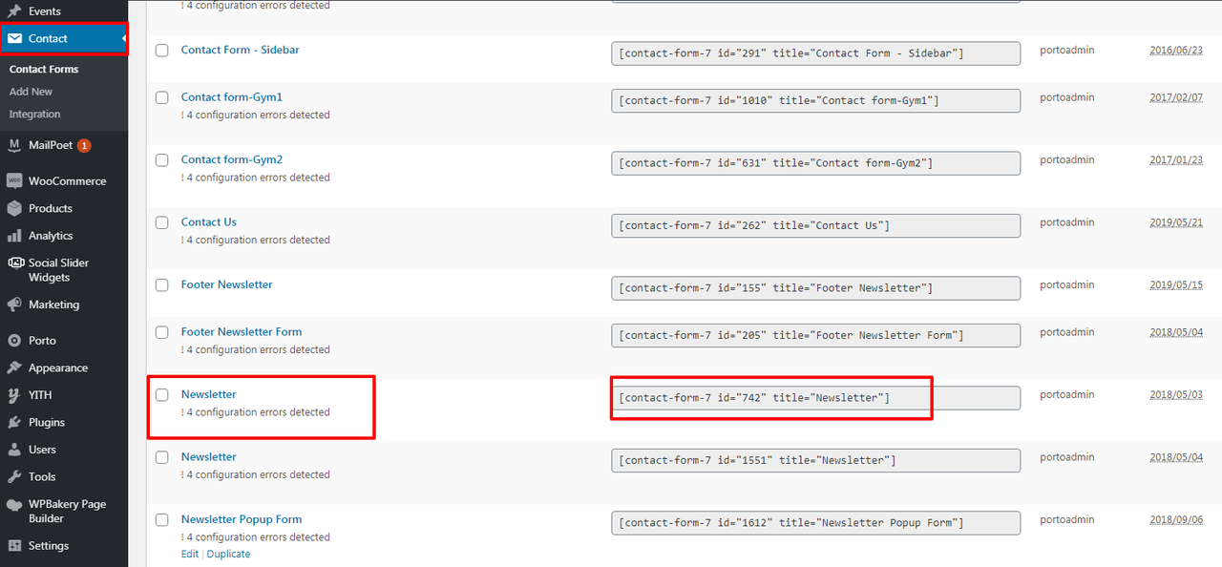Check the Contact form-Gym1 checkbox
The image size is (1222, 567).
click(x=162, y=97)
